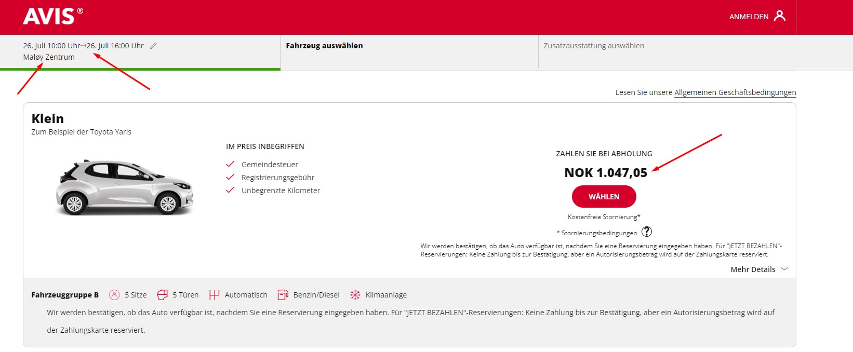853x352 pixels.
Task: Click the Maløy Zentrum location text
Action: coord(49,57)
